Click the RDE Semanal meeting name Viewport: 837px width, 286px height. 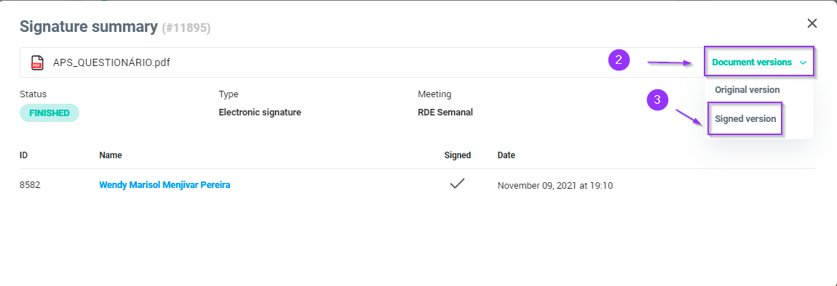pyautogui.click(x=445, y=113)
